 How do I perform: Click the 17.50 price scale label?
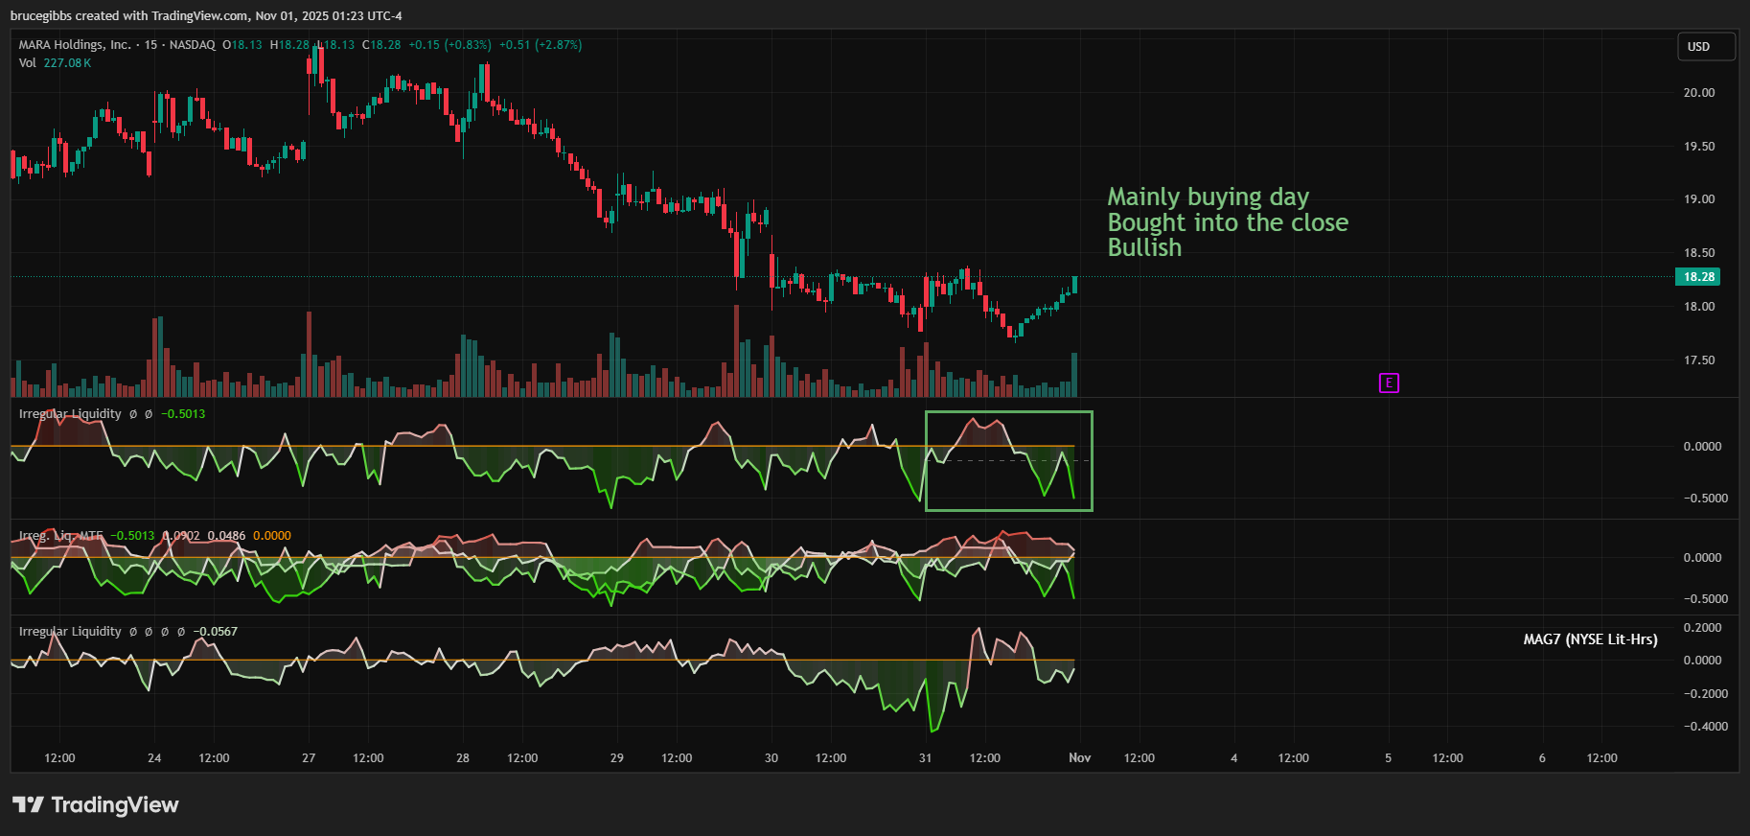(1698, 360)
